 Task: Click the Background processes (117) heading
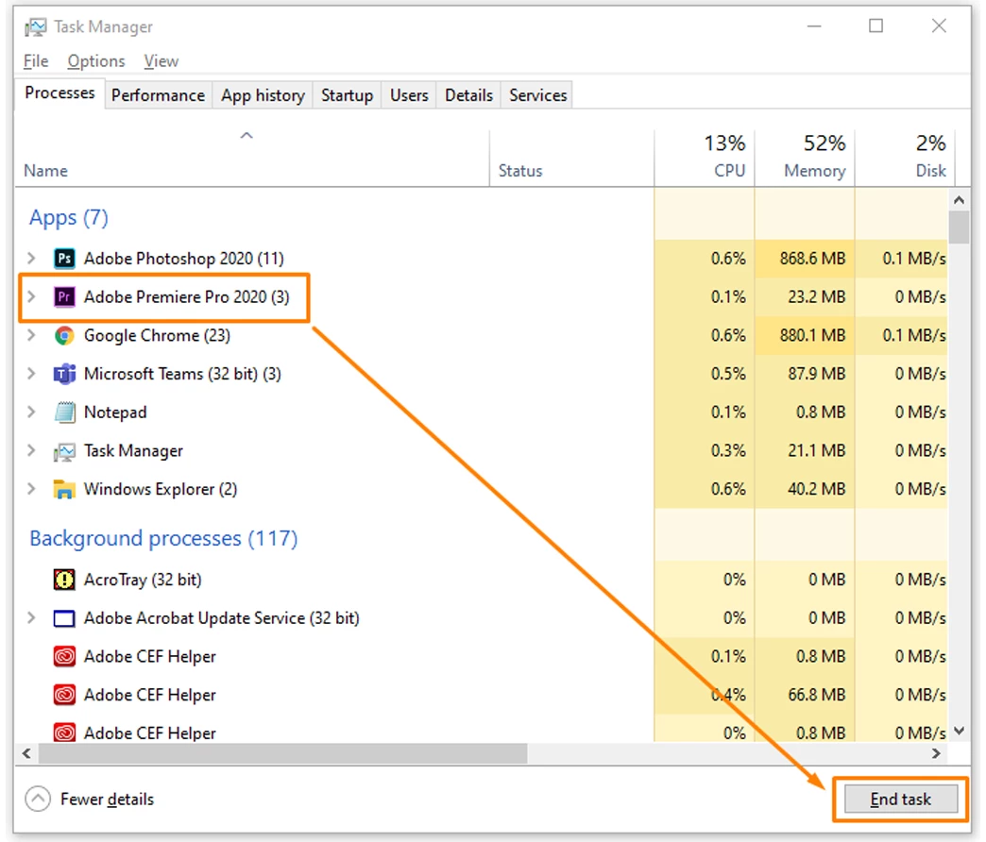point(163,538)
